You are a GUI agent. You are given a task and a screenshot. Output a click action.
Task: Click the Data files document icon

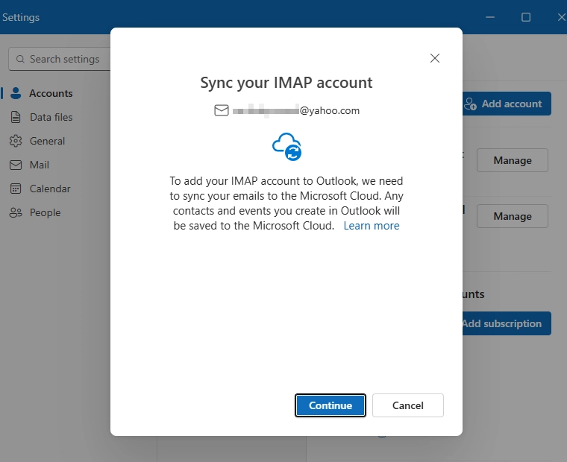click(x=16, y=118)
